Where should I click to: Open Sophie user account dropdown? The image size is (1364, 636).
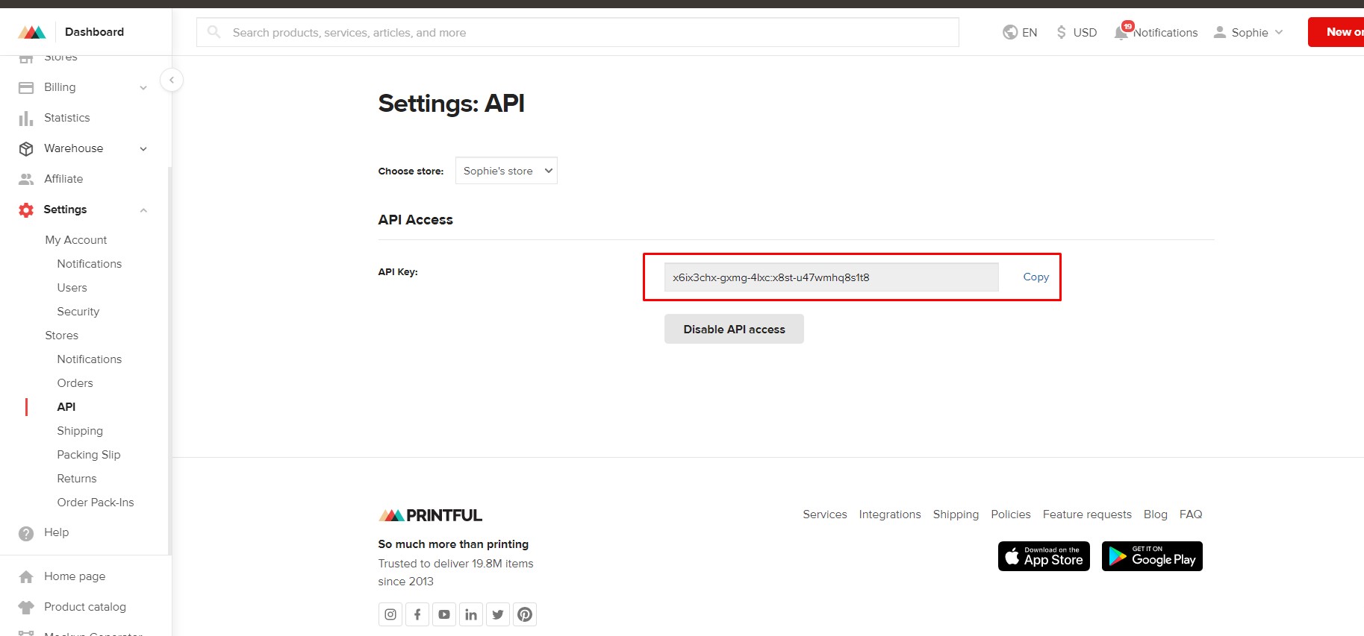click(1248, 32)
